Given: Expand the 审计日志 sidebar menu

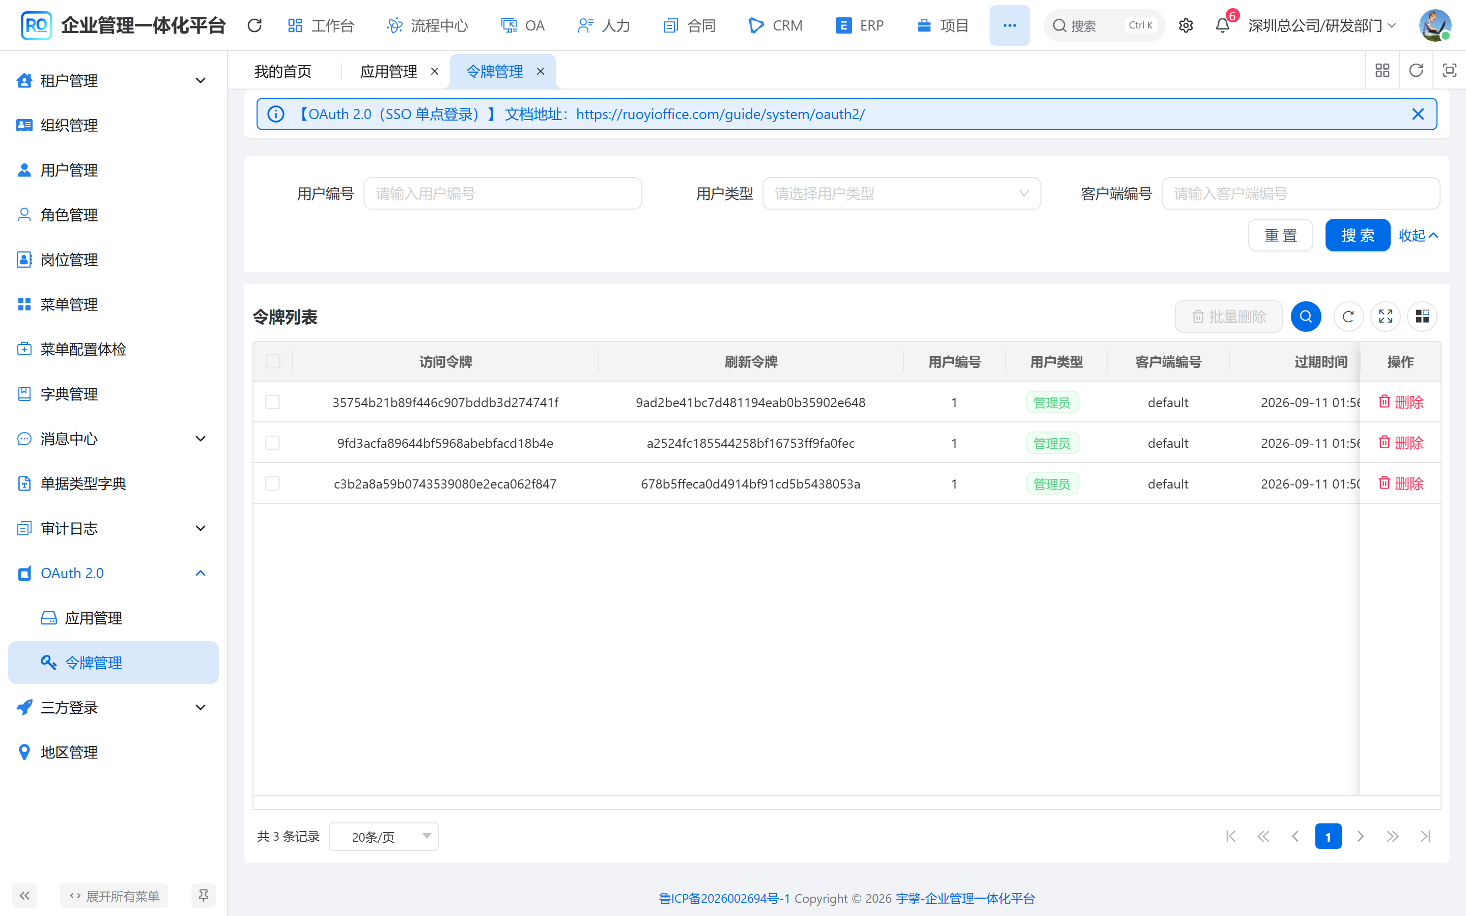Looking at the screenshot, I should pos(114,528).
